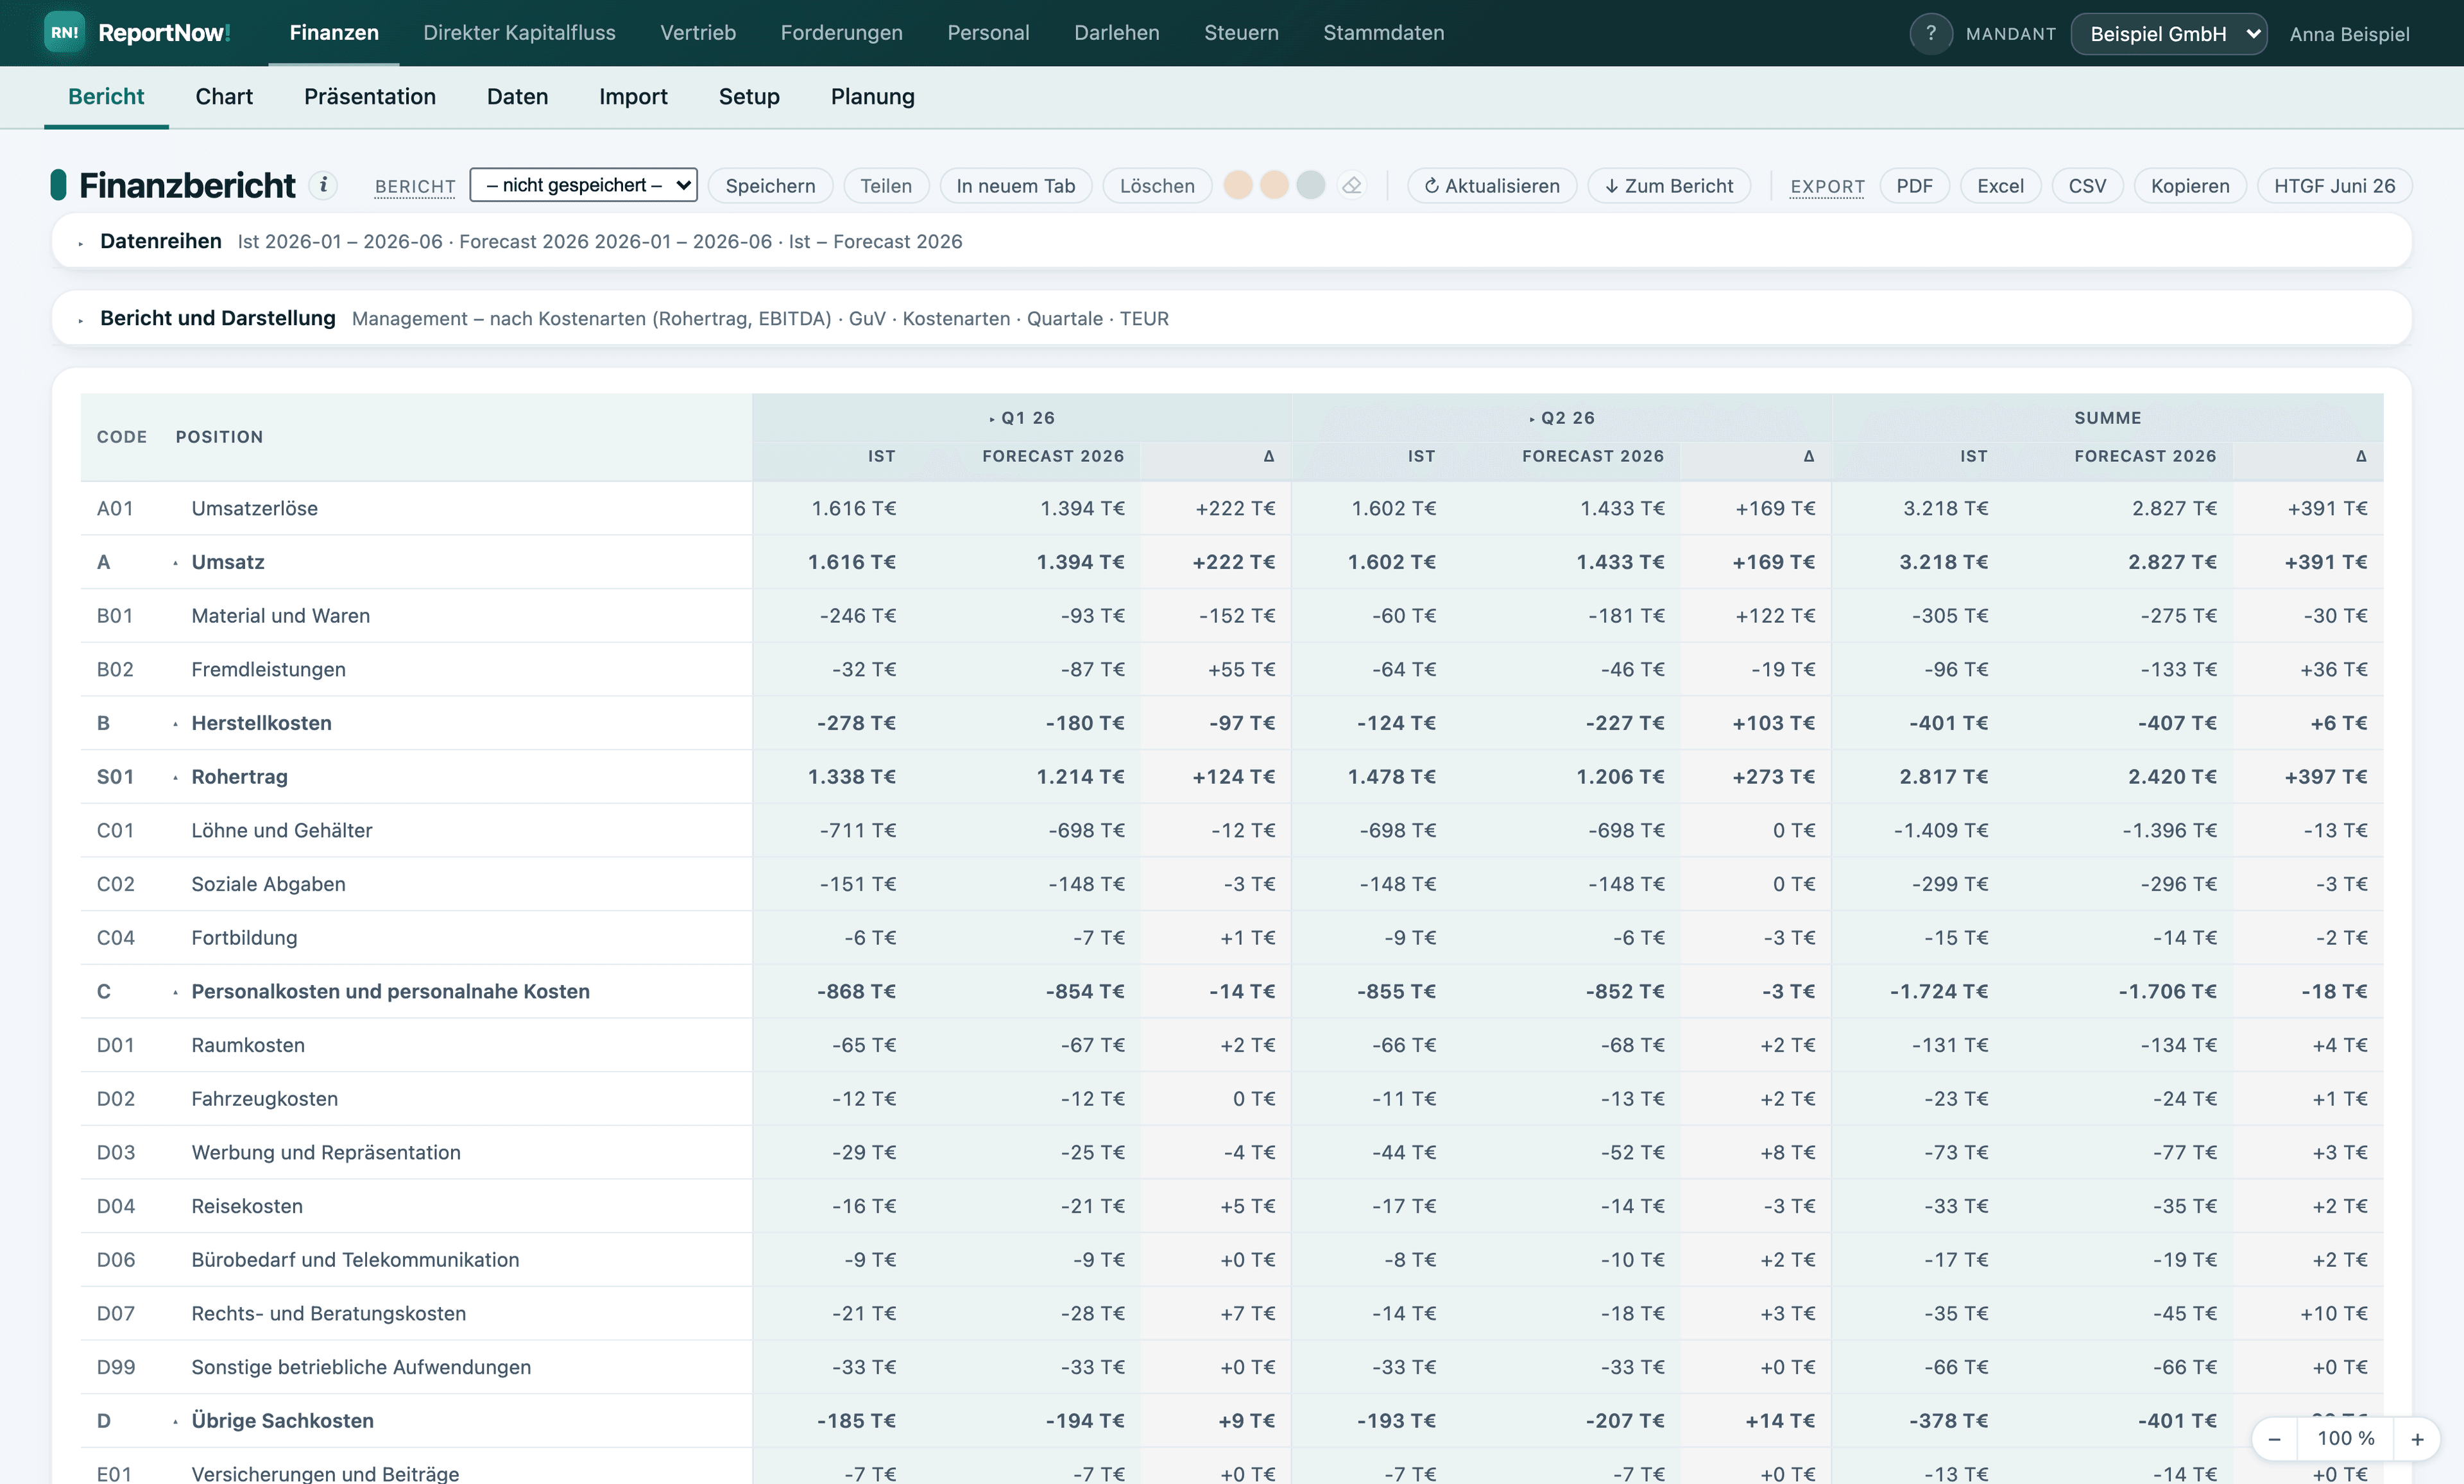Export the report as CSV

coord(2087,186)
